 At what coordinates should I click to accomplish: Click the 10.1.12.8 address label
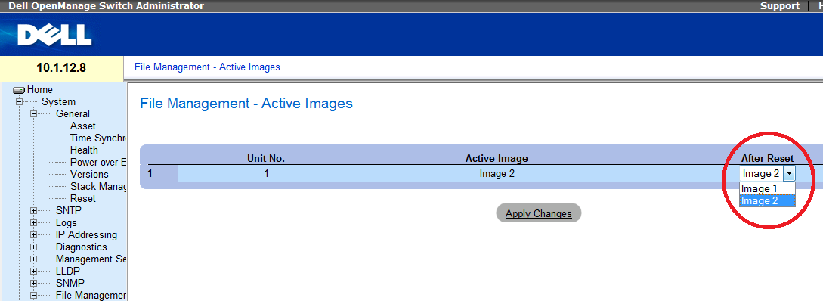61,68
